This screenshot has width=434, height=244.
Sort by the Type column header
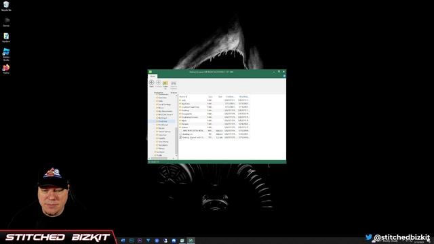pos(210,97)
